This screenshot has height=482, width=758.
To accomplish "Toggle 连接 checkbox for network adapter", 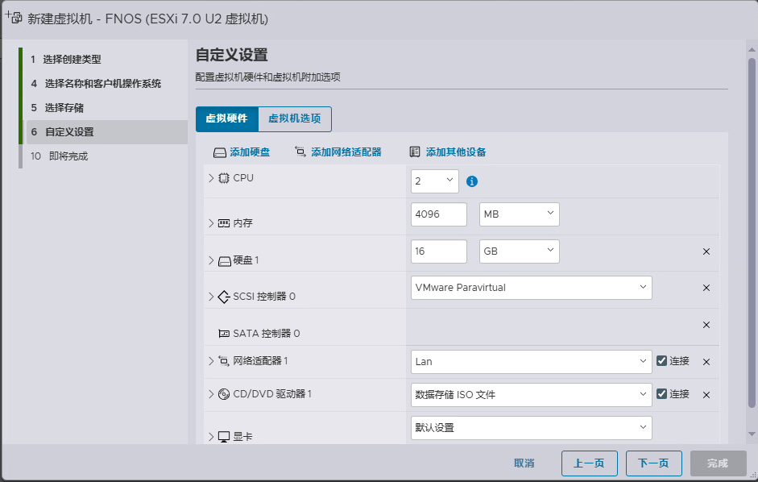I will click(661, 361).
